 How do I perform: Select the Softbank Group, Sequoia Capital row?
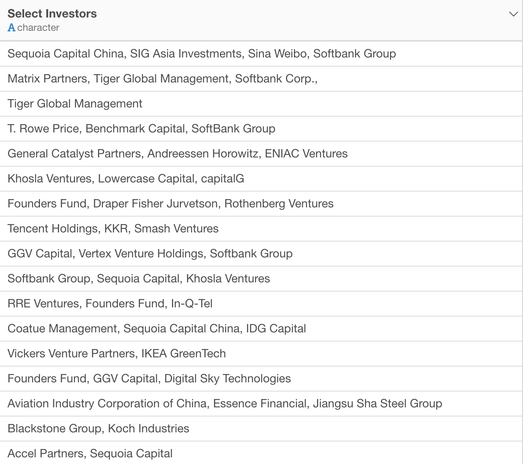click(x=261, y=279)
